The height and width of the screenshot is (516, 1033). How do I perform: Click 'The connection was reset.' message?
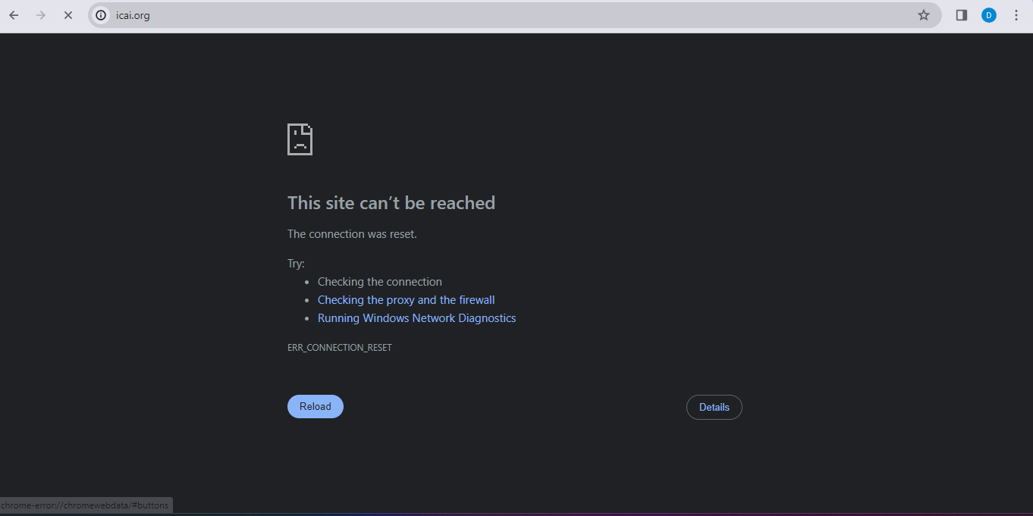(x=352, y=234)
